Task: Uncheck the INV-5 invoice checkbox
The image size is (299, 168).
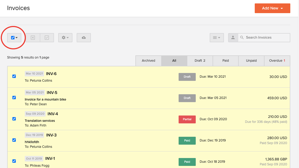Action: coord(14,97)
